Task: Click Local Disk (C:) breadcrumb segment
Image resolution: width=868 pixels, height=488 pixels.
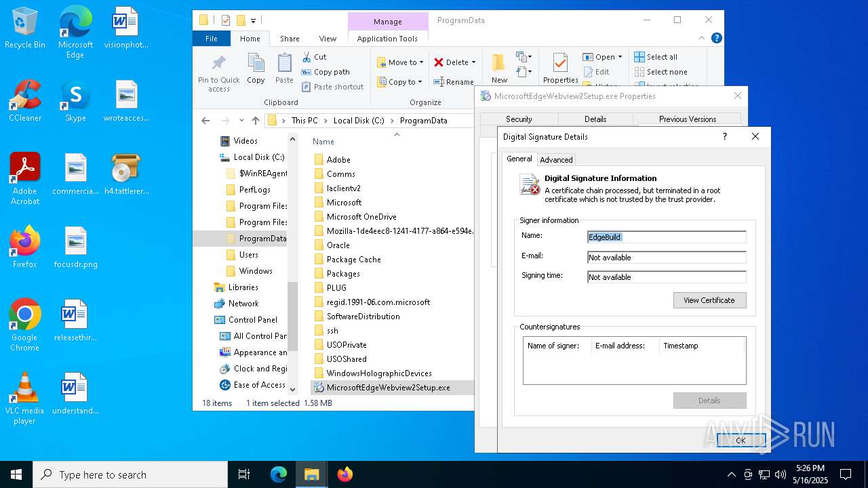Action: 359,121
